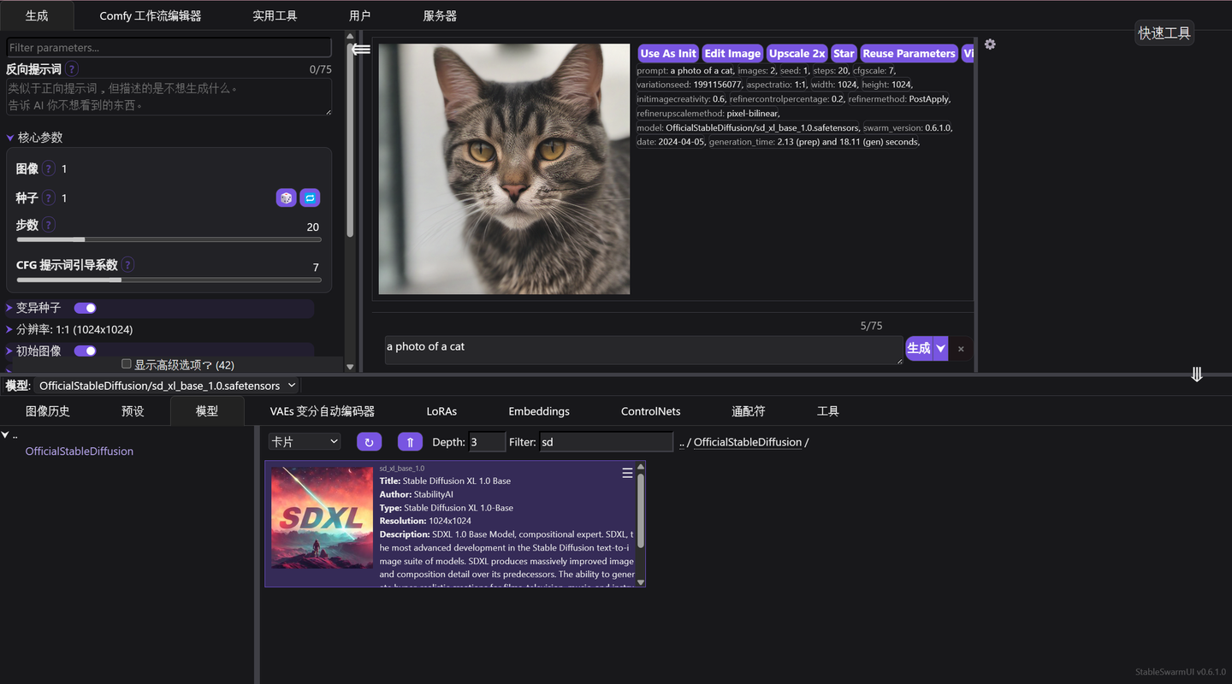Focus the Filter parameters search box
1232x684 pixels.
click(169, 48)
